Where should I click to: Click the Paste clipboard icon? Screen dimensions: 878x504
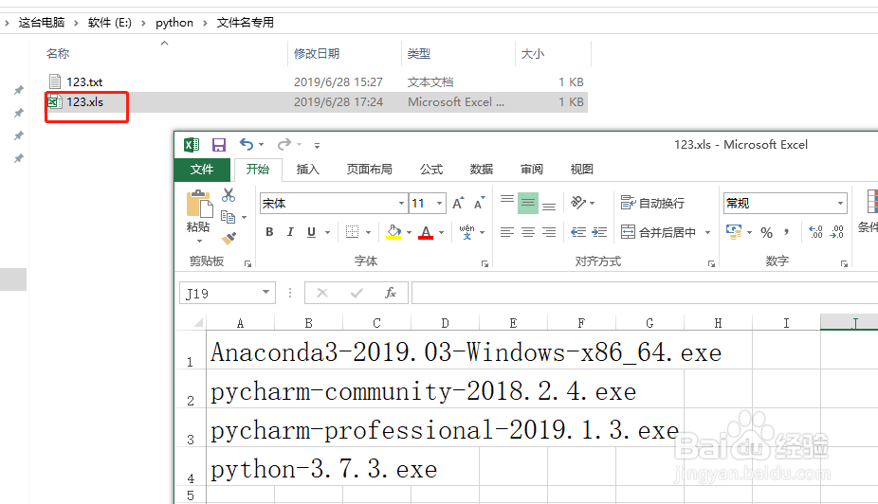tap(199, 204)
